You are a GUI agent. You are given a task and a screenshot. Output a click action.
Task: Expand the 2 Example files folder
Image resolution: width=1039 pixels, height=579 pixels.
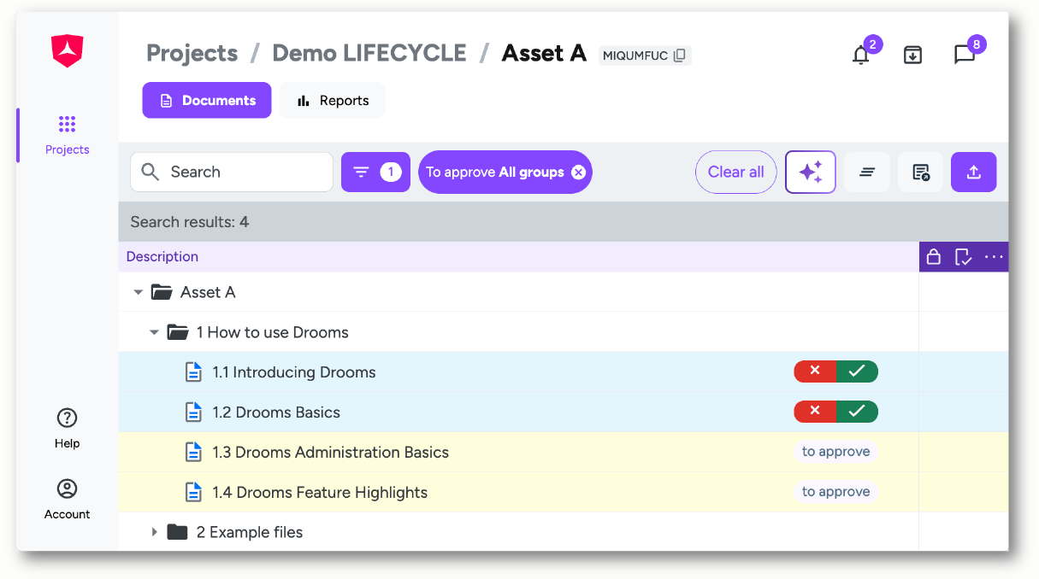[154, 532]
